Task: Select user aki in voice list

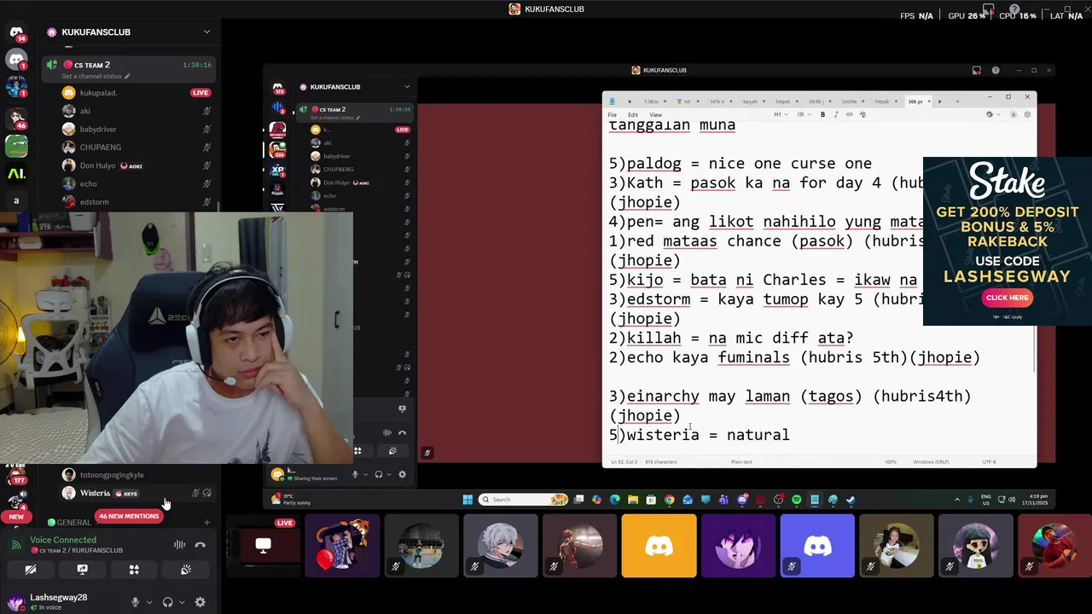Action: 129,111
